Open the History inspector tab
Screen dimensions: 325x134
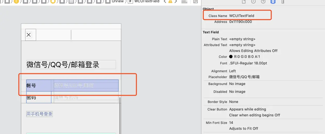(x=253, y=2)
